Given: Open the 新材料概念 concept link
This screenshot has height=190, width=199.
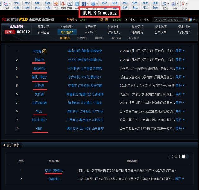Looking at the screenshot, I should click(x=39, y=120).
